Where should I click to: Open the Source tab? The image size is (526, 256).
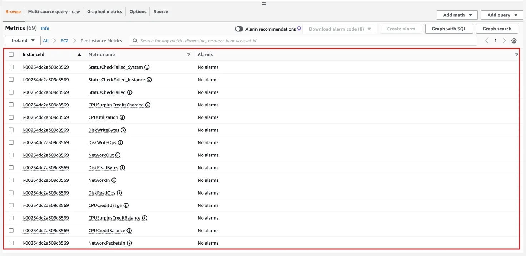[x=160, y=11]
